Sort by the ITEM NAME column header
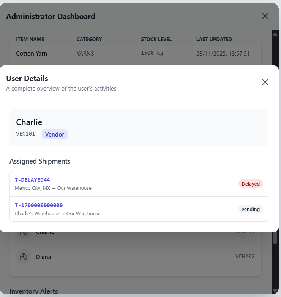 coord(30,39)
